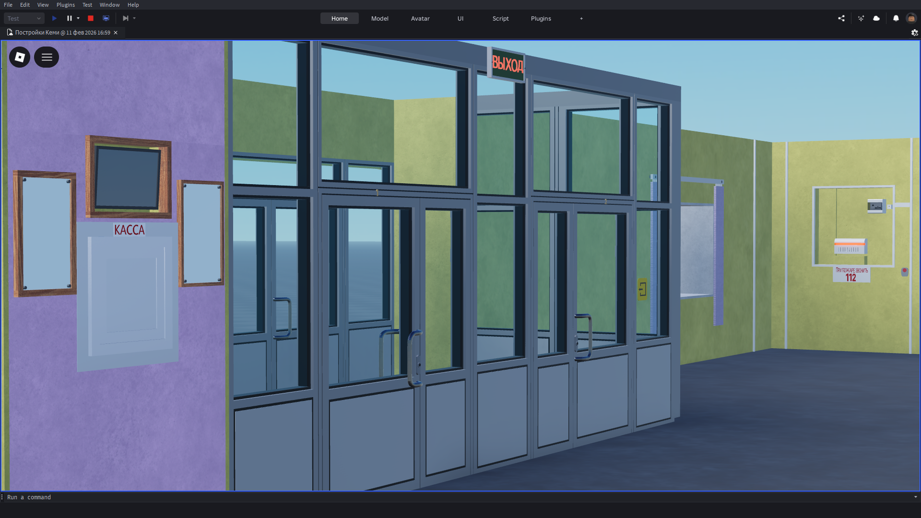Image resolution: width=921 pixels, height=518 pixels.
Task: Switch to the Script ribbon tab
Action: pos(500,18)
